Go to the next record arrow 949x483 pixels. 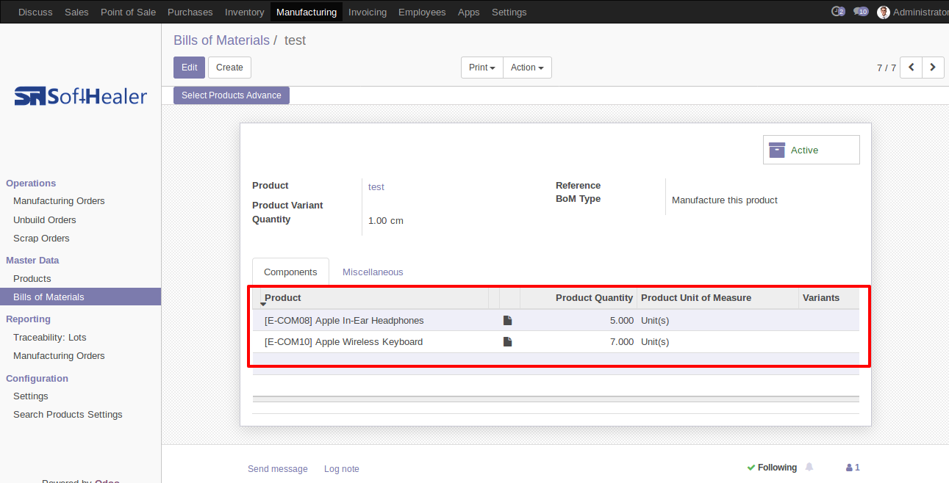(x=933, y=68)
